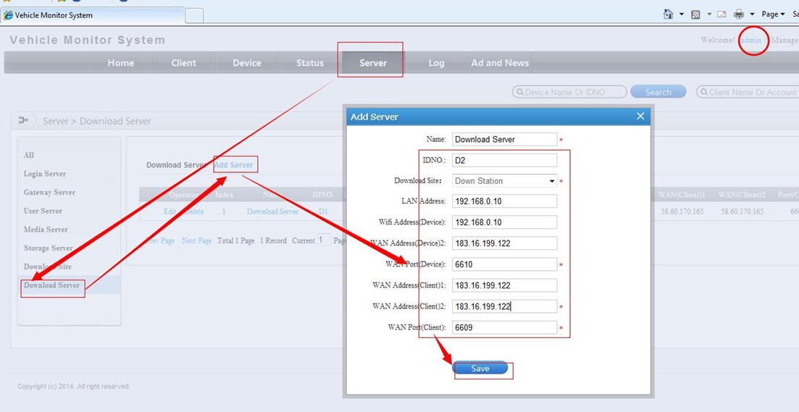
Task: Close the Add Server dialog
Action: tap(640, 117)
